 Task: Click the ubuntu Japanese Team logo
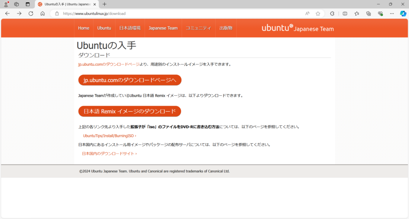(x=298, y=28)
